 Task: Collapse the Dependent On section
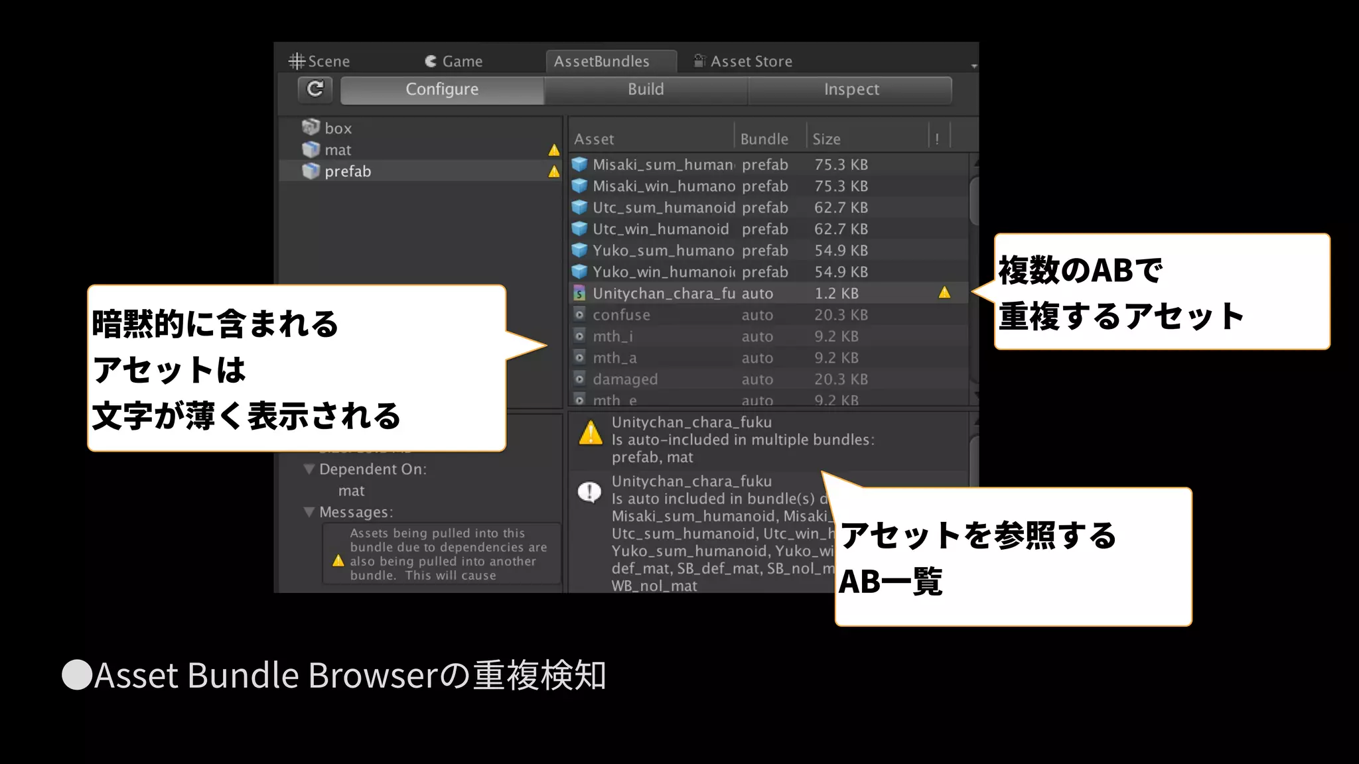[309, 469]
